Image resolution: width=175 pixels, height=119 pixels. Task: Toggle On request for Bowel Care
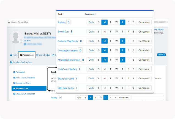(x=144, y=32)
